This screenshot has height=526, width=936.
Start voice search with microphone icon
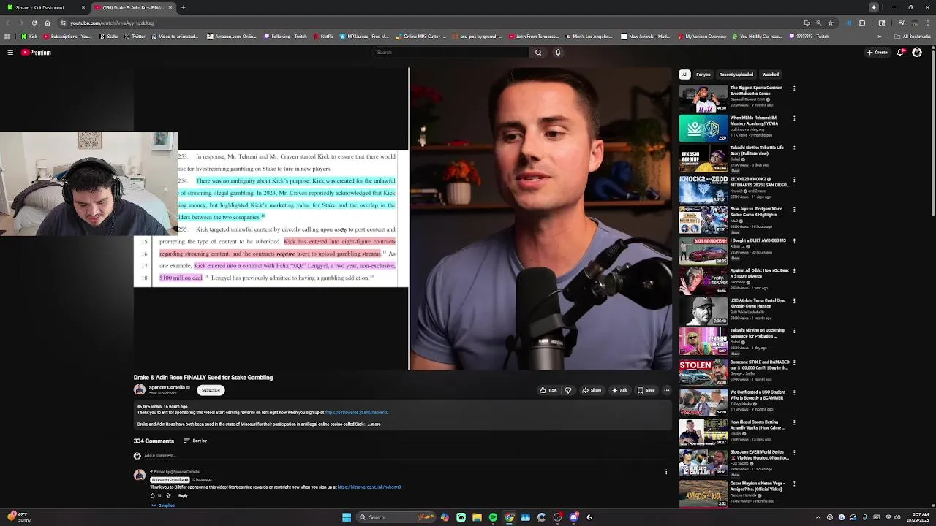coord(558,53)
